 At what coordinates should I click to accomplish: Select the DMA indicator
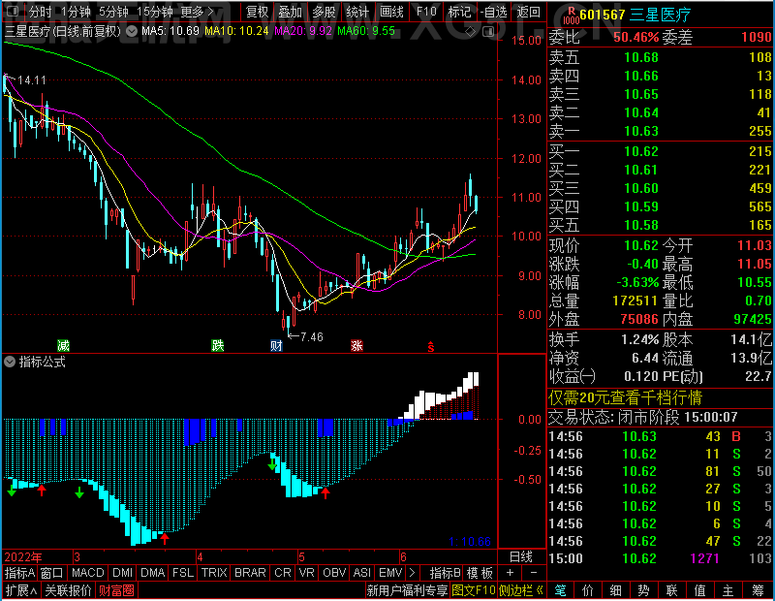pos(153,573)
